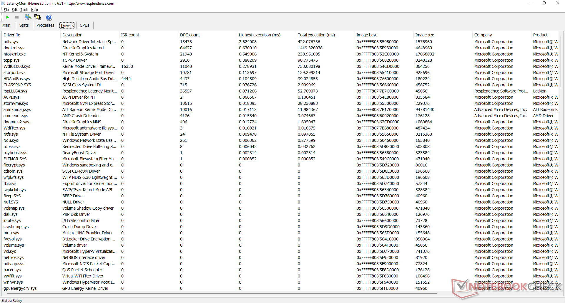The image size is (565, 303).
Task: Sort by DPC count column header
Action: [x=207, y=35]
